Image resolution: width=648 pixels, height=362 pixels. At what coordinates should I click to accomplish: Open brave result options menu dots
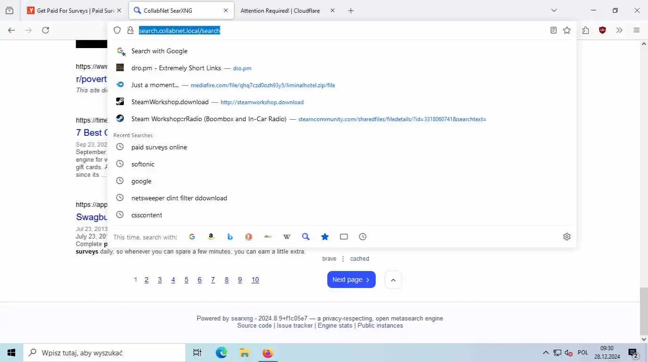click(x=343, y=259)
